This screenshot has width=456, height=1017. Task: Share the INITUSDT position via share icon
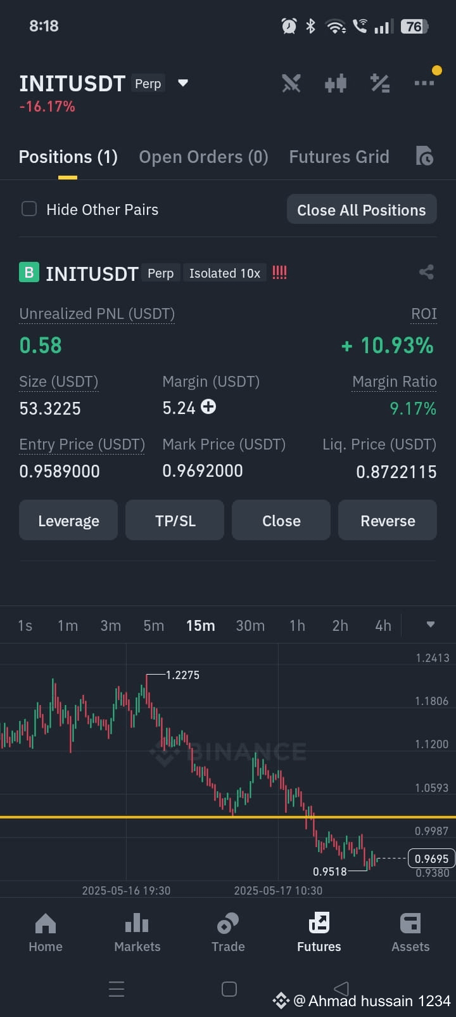click(427, 272)
